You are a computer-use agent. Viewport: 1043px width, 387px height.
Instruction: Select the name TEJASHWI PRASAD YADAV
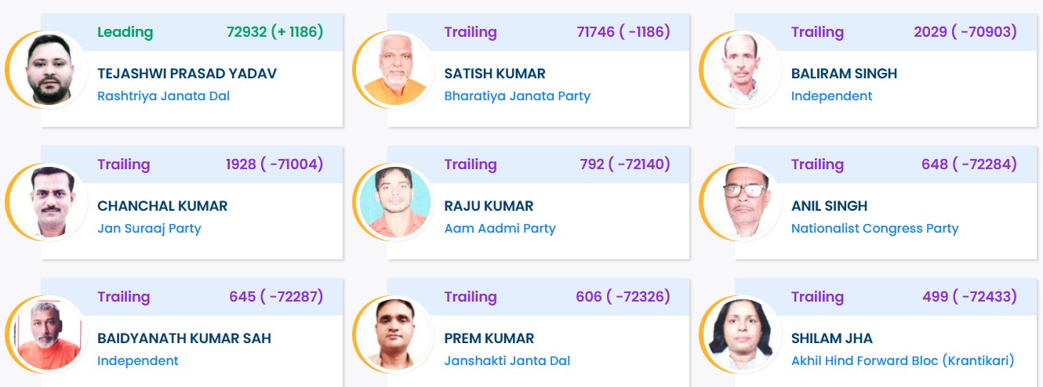[187, 74]
